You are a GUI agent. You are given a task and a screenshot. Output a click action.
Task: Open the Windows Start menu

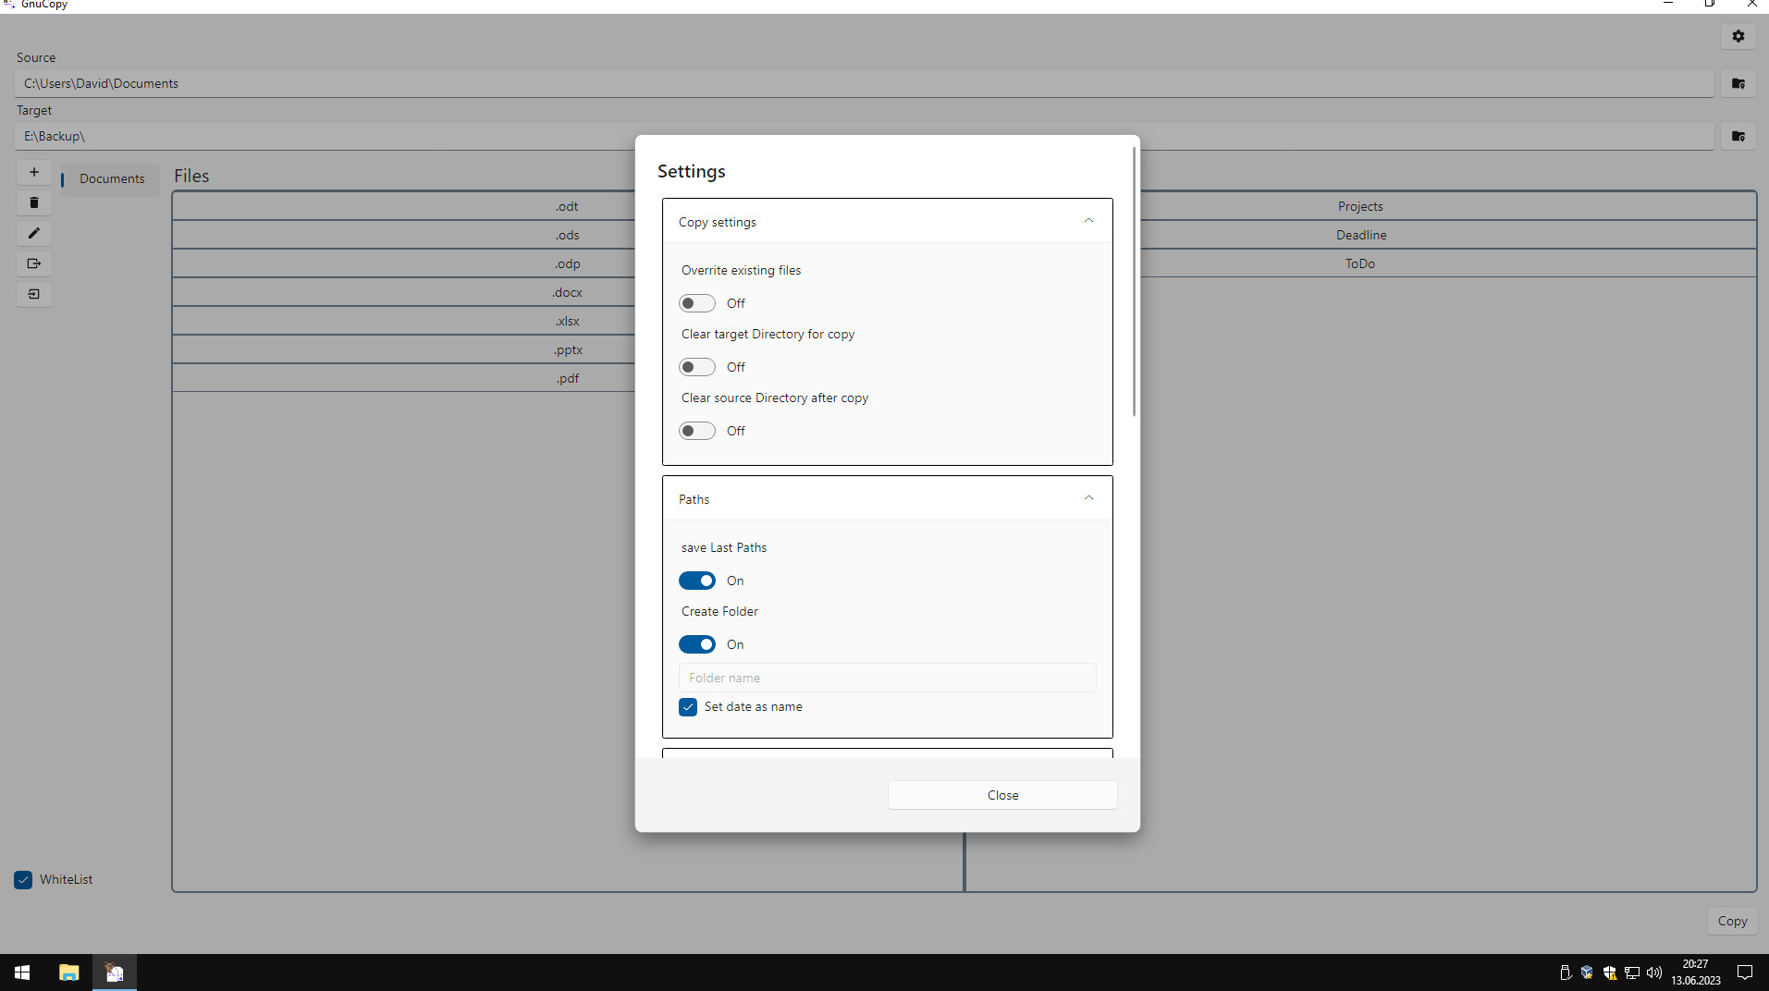[x=22, y=973]
